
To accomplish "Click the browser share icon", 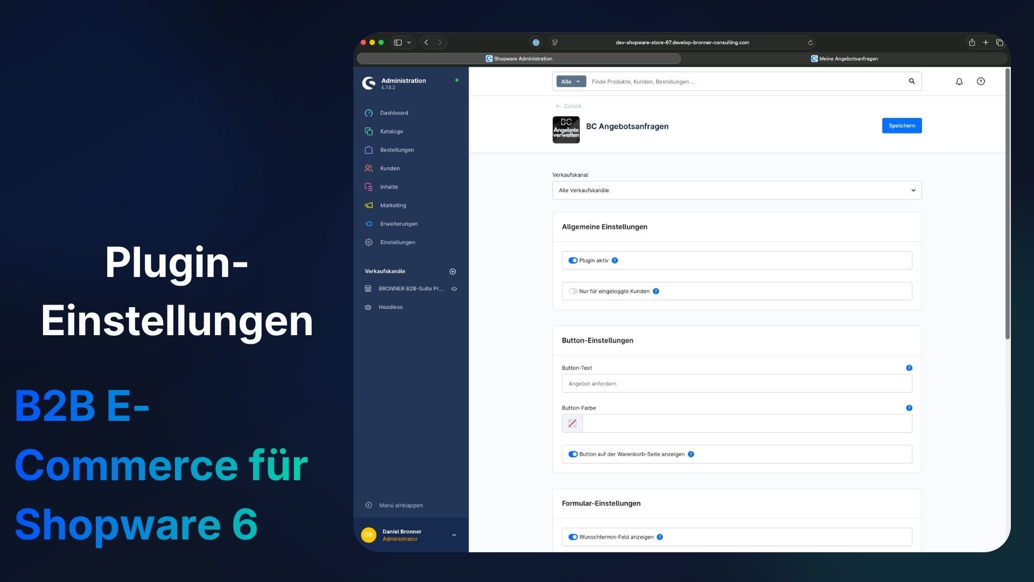I will [972, 43].
